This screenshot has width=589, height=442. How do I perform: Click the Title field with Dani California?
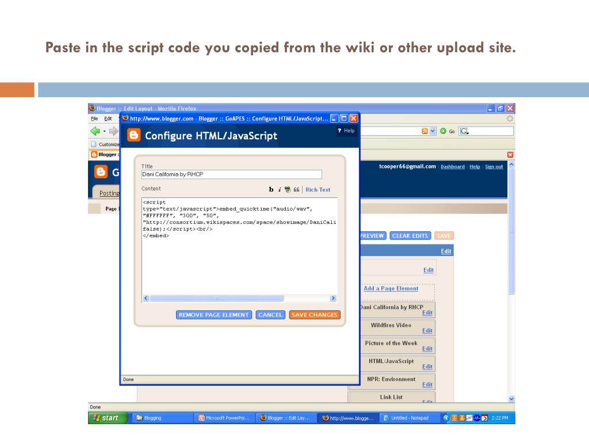coord(231,174)
